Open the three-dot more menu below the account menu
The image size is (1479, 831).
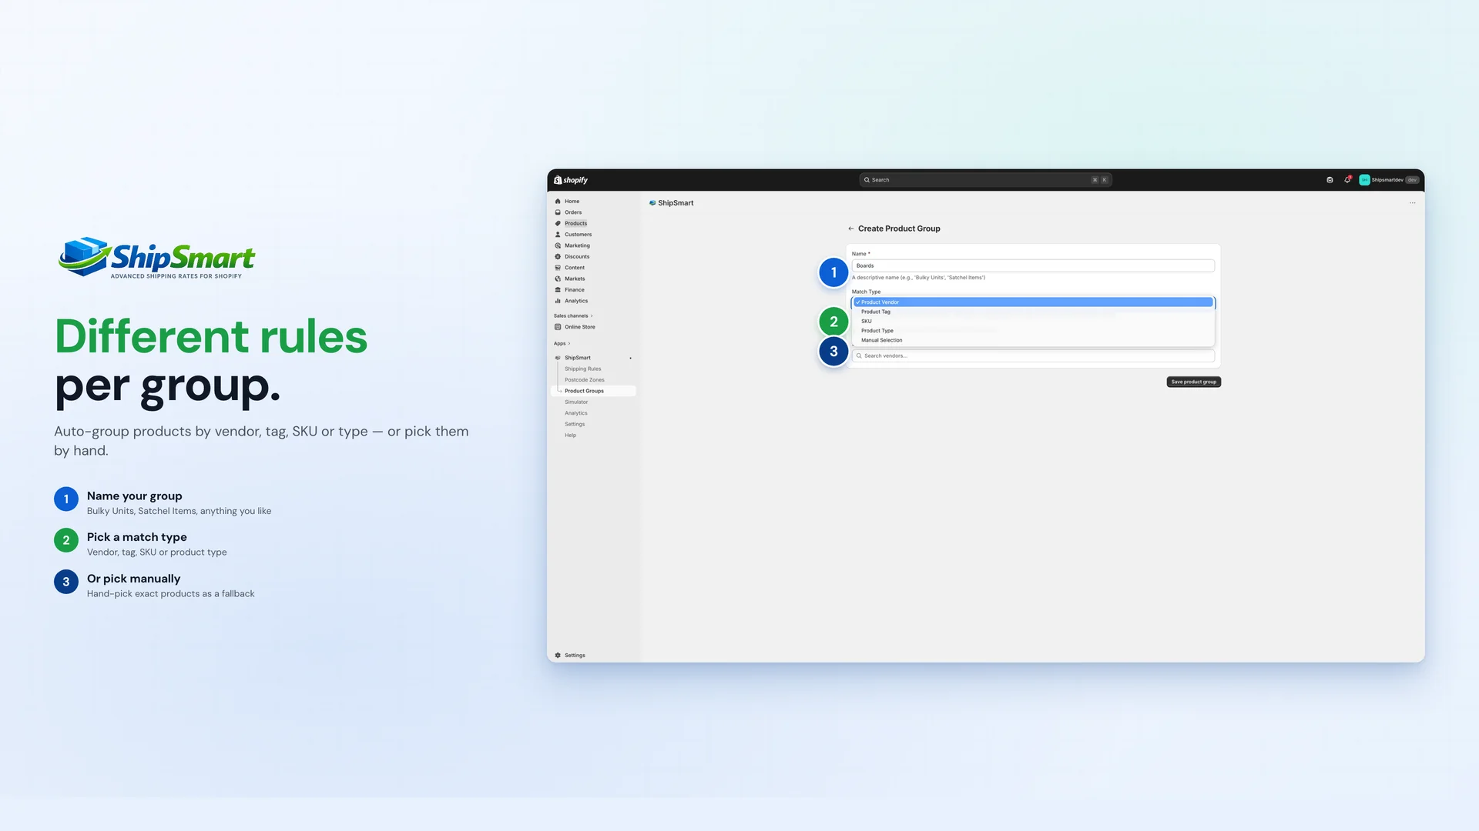click(x=1413, y=203)
